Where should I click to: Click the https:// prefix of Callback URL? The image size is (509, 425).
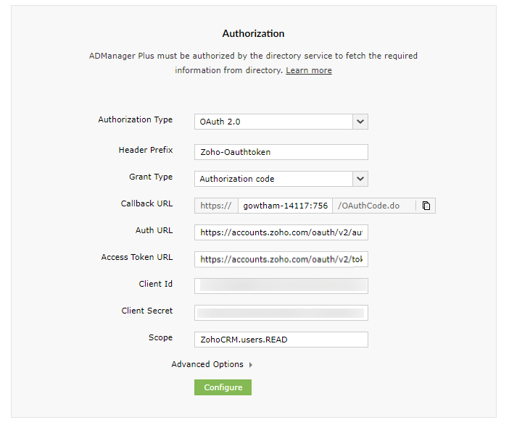point(216,206)
